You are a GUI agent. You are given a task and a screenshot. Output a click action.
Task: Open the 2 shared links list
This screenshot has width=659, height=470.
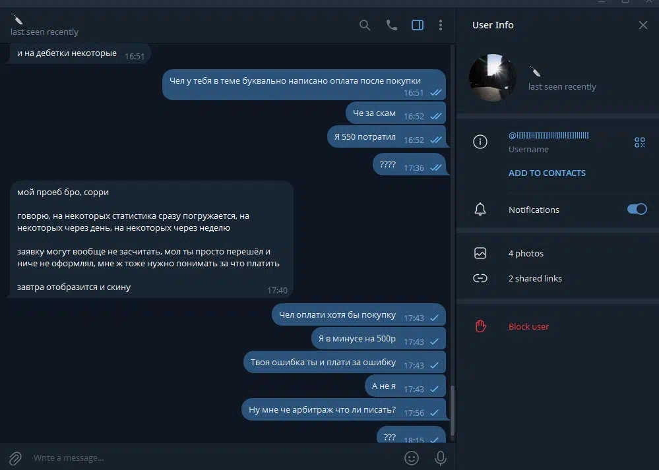click(x=557, y=278)
